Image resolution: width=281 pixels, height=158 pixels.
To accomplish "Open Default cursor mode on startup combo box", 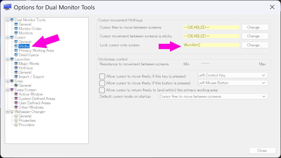I will pos(213,96).
